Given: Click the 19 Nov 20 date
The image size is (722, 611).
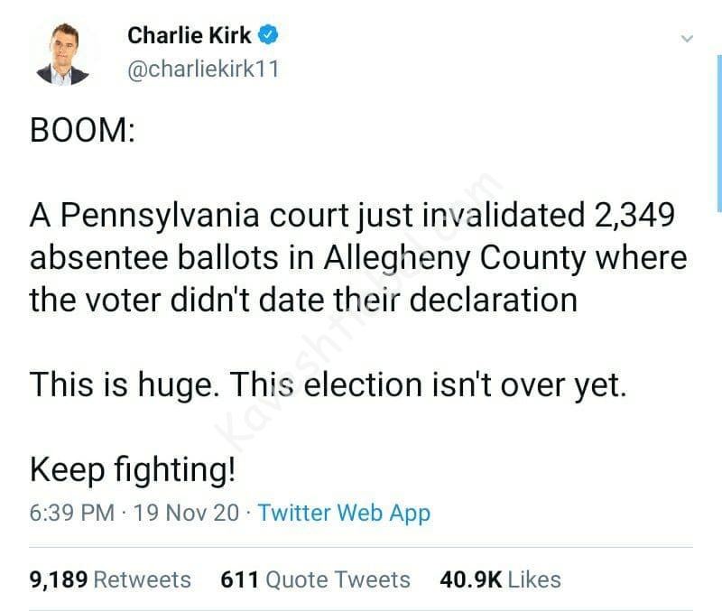Looking at the screenshot, I should click(x=186, y=514).
